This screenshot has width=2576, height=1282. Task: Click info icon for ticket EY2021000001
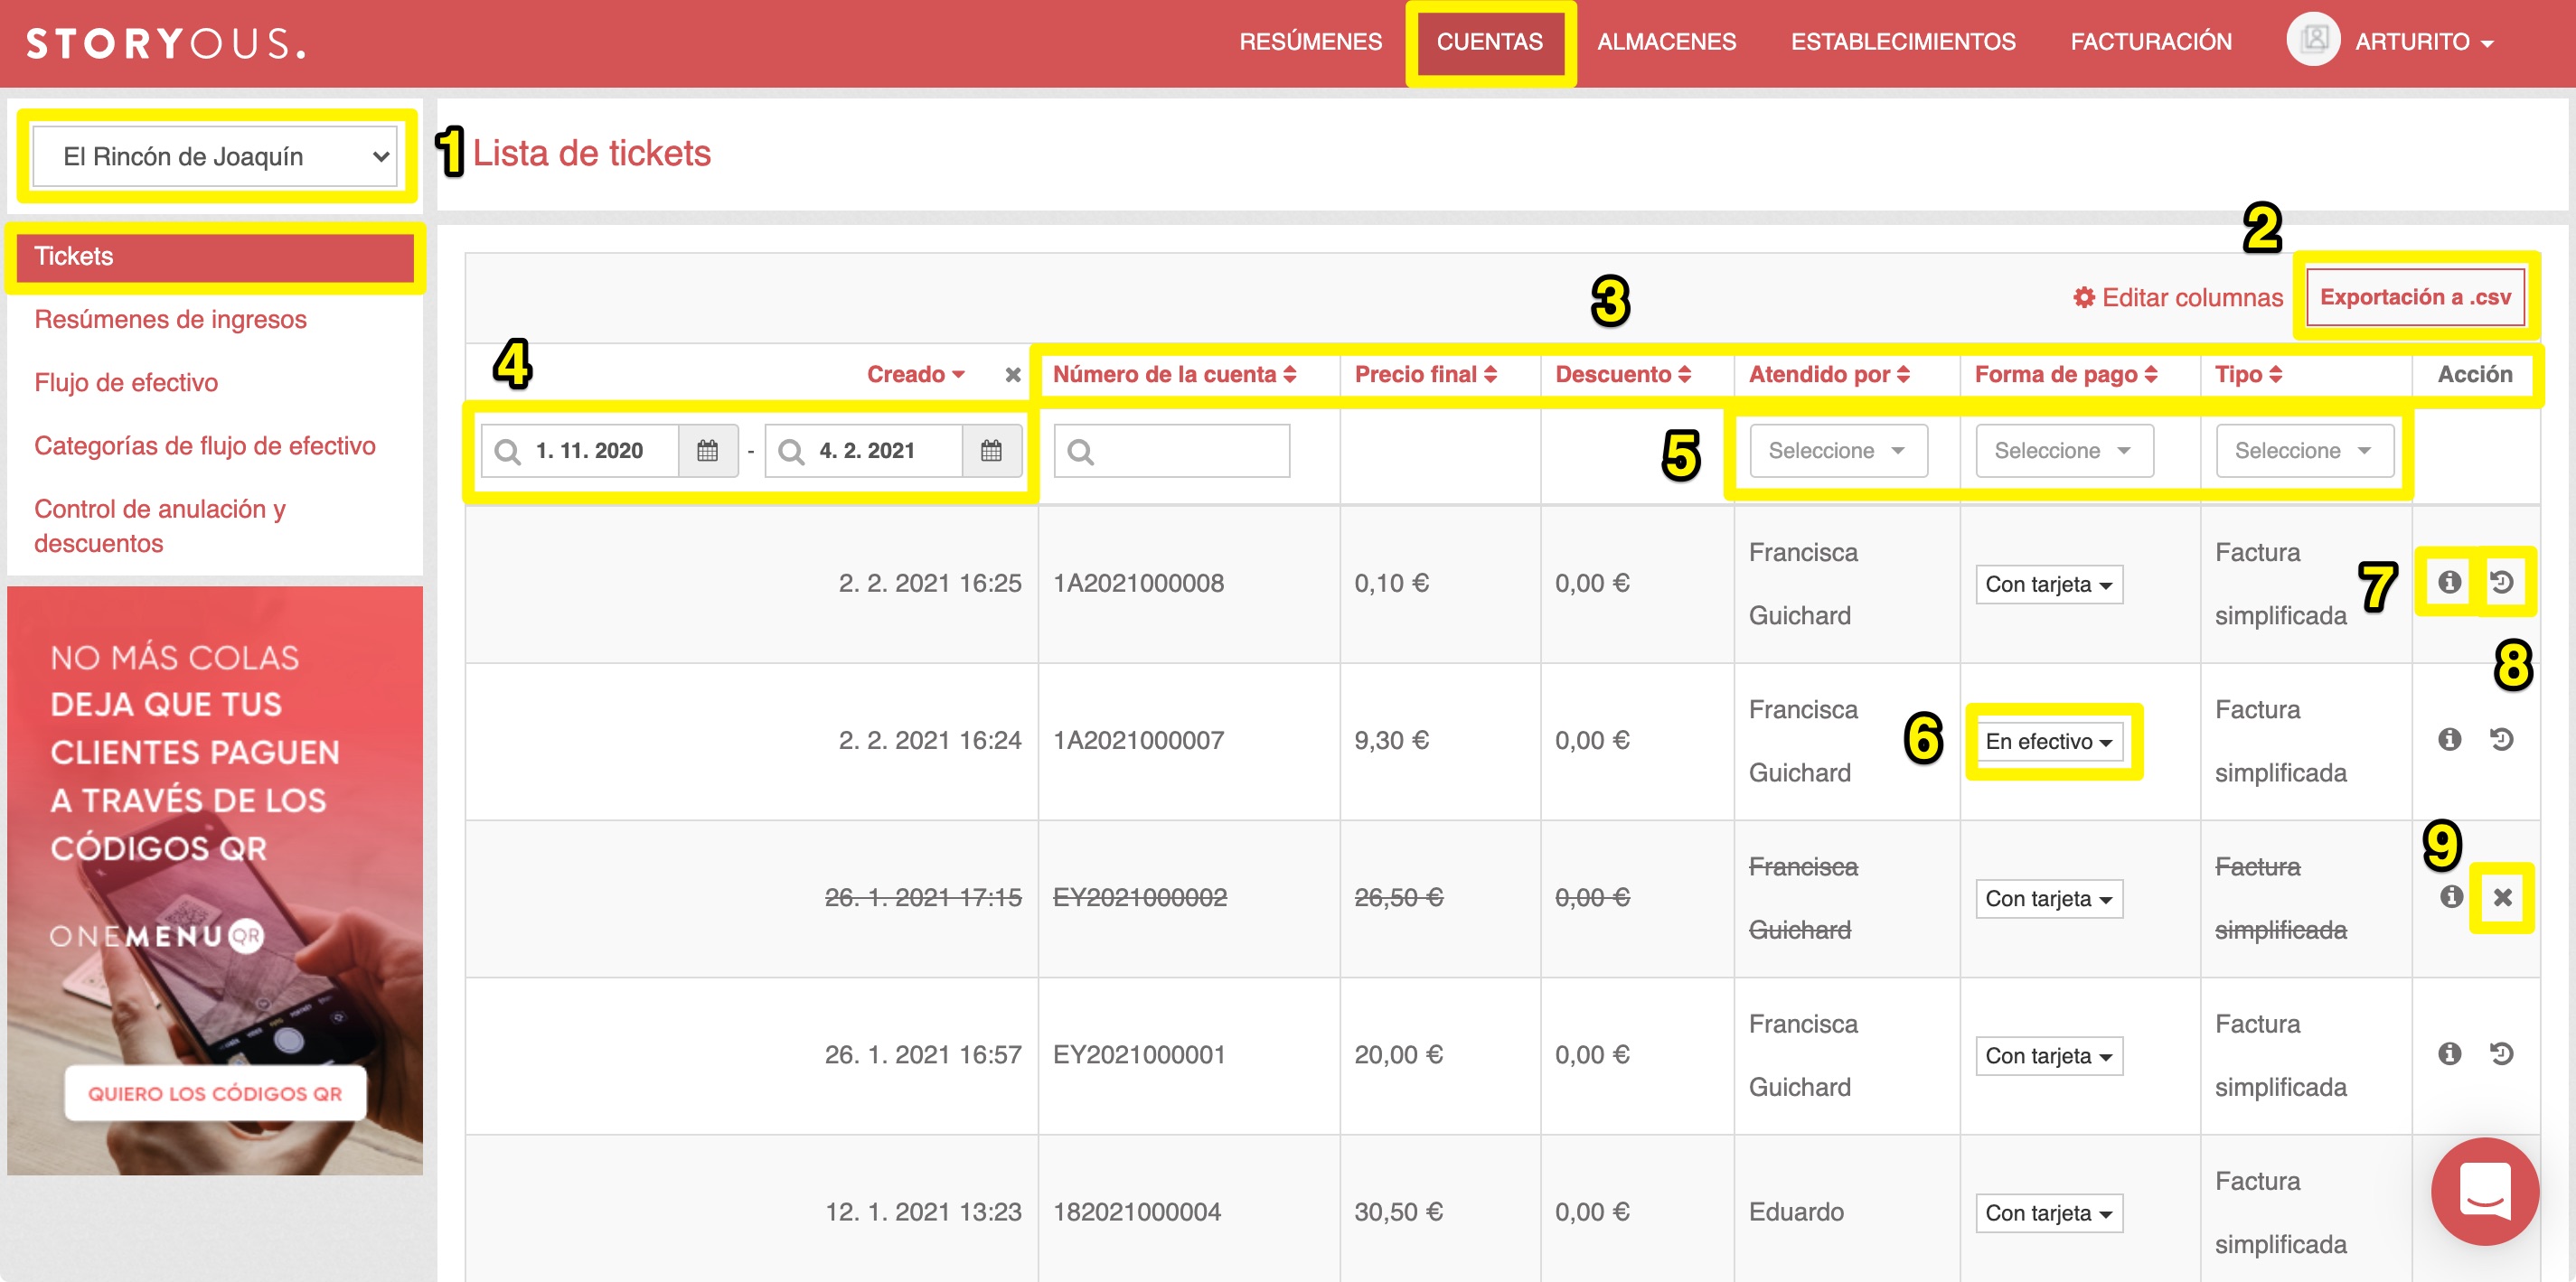pyautogui.click(x=2449, y=1053)
